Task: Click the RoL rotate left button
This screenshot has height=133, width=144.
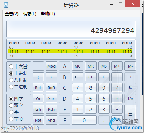Action: (38, 88)
